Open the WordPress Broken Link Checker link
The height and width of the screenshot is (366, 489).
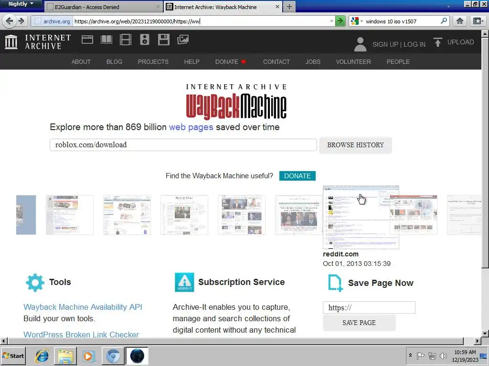point(81,335)
